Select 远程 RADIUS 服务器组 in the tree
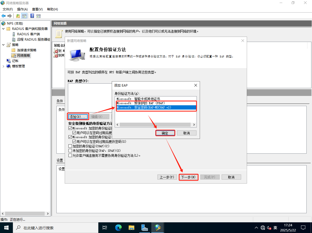This screenshot has height=233, width=312. [x=33, y=40]
